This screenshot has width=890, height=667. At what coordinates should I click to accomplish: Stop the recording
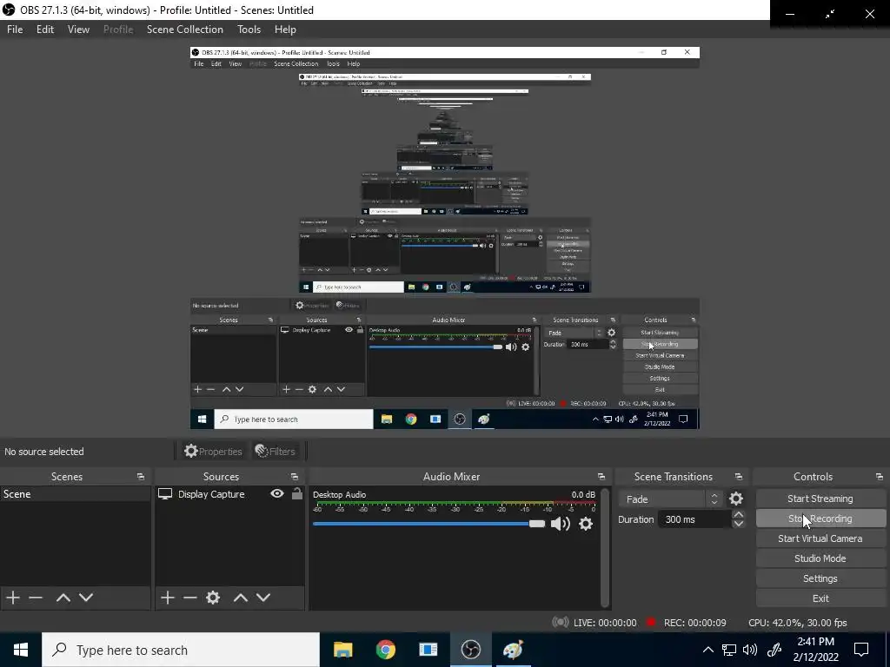click(x=820, y=518)
